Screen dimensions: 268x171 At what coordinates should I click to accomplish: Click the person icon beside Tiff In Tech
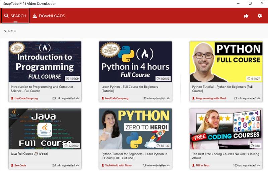coord(194,165)
